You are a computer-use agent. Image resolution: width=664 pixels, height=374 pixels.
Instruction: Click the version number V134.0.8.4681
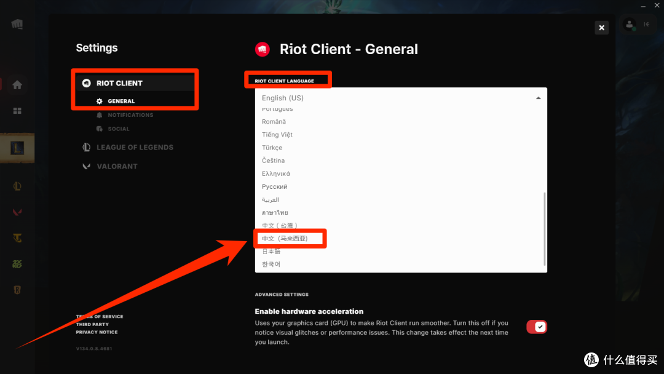(94, 349)
